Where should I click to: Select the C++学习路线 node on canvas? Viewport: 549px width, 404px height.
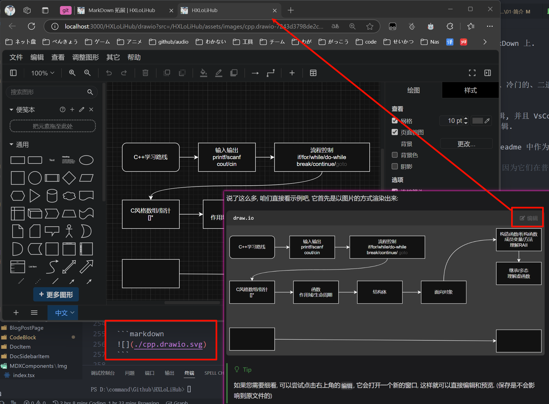[x=151, y=157]
